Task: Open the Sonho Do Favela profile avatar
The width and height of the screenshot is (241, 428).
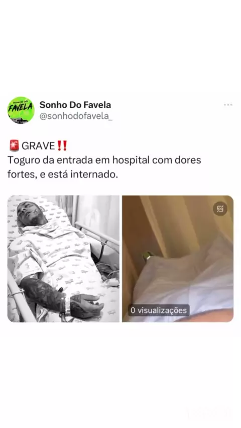Action: 21,110
